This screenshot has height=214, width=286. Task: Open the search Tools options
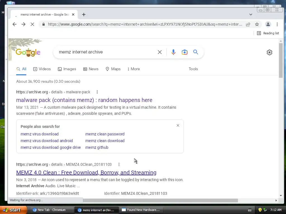tap(193, 69)
